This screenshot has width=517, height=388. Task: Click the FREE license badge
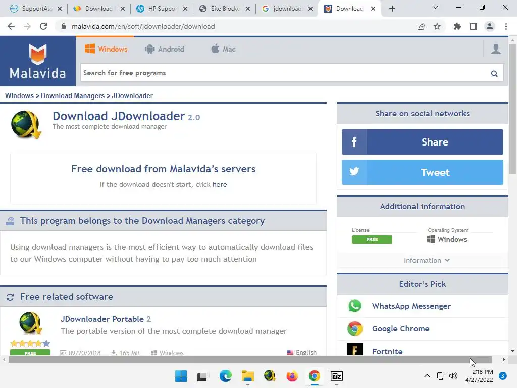(x=372, y=239)
